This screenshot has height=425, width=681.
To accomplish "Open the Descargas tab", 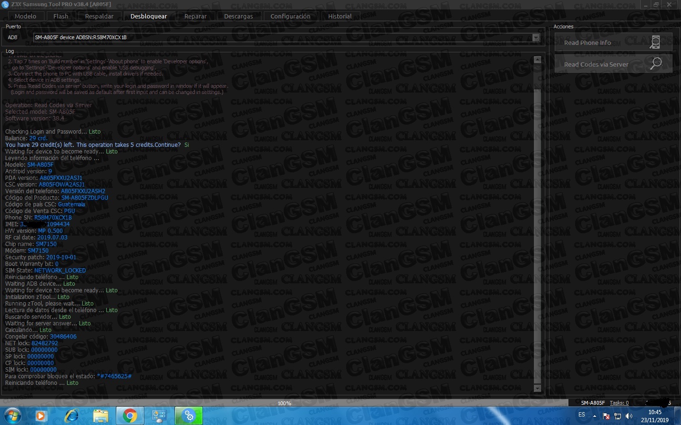I will pos(238,16).
